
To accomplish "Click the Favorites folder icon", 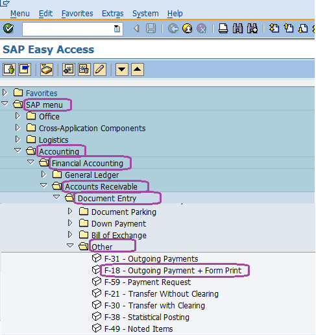I will tap(18, 93).
